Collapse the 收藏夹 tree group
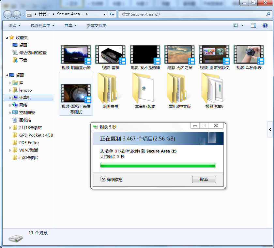The height and width of the screenshot is (248, 274). pyautogui.click(x=7, y=38)
